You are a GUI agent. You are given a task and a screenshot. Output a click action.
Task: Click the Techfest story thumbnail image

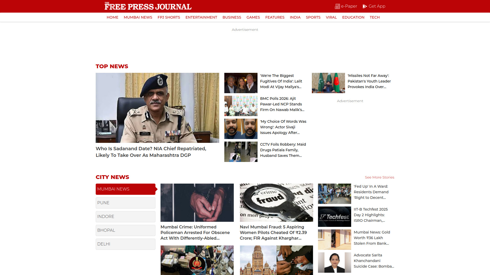click(x=334, y=217)
